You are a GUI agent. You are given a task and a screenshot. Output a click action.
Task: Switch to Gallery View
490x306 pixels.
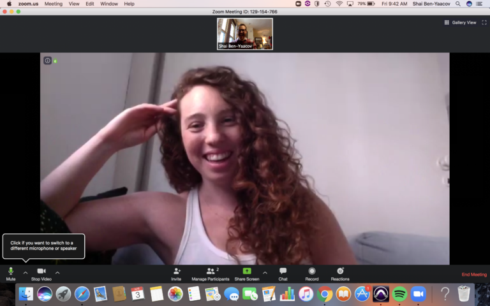[x=460, y=22]
